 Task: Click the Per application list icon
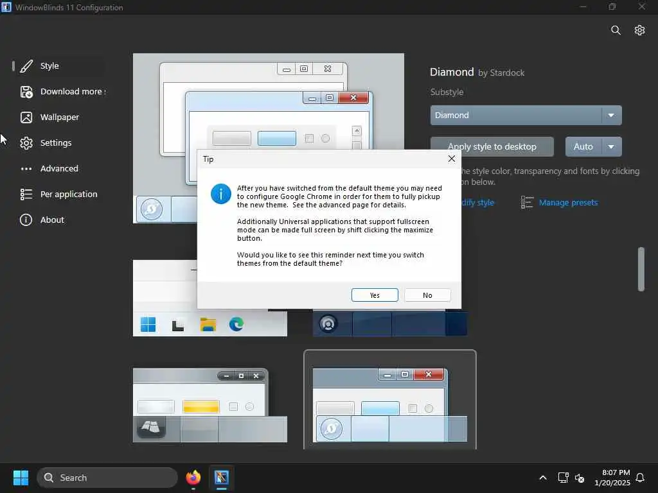pos(26,194)
